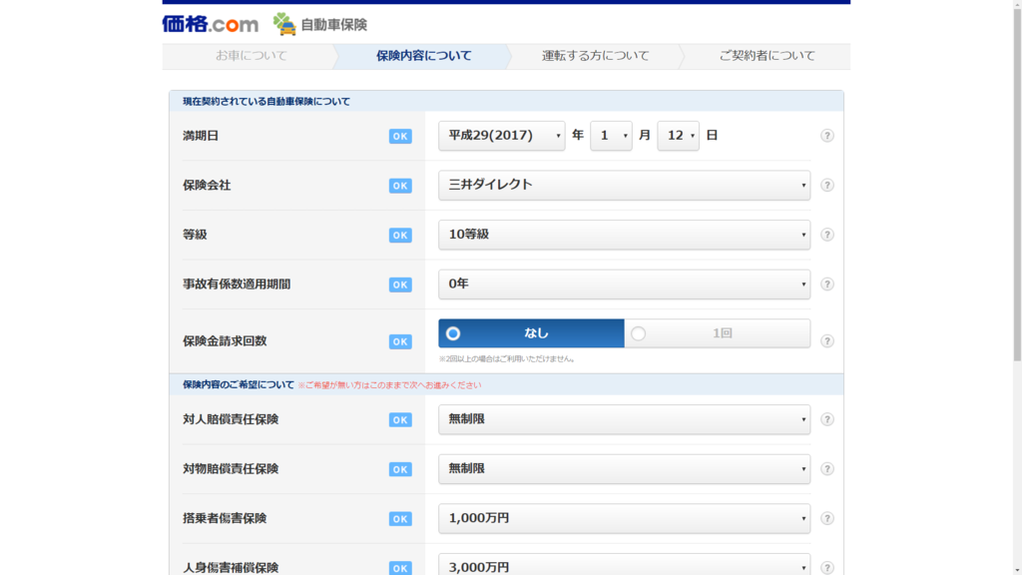Viewport: 1022px width, 575px height.
Task: Open help icon for 等級
Action: coord(827,235)
